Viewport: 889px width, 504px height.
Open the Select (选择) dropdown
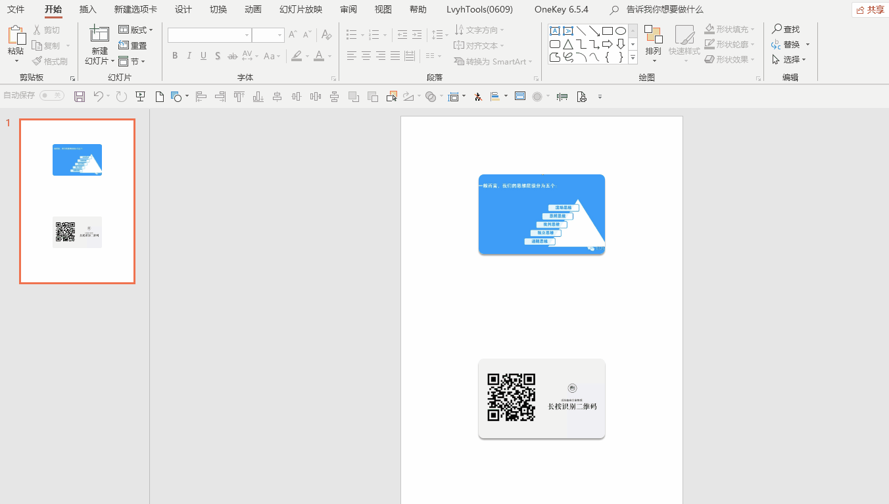point(789,59)
